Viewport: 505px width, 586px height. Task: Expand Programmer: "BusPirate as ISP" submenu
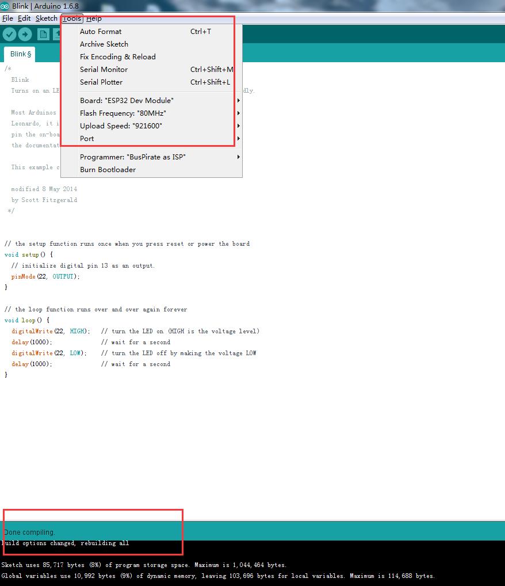pos(151,157)
